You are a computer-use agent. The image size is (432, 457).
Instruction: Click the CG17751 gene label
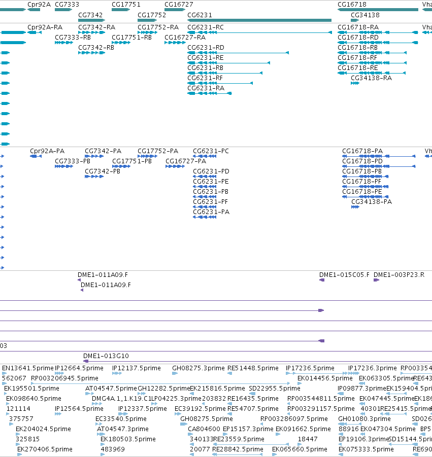click(x=126, y=5)
